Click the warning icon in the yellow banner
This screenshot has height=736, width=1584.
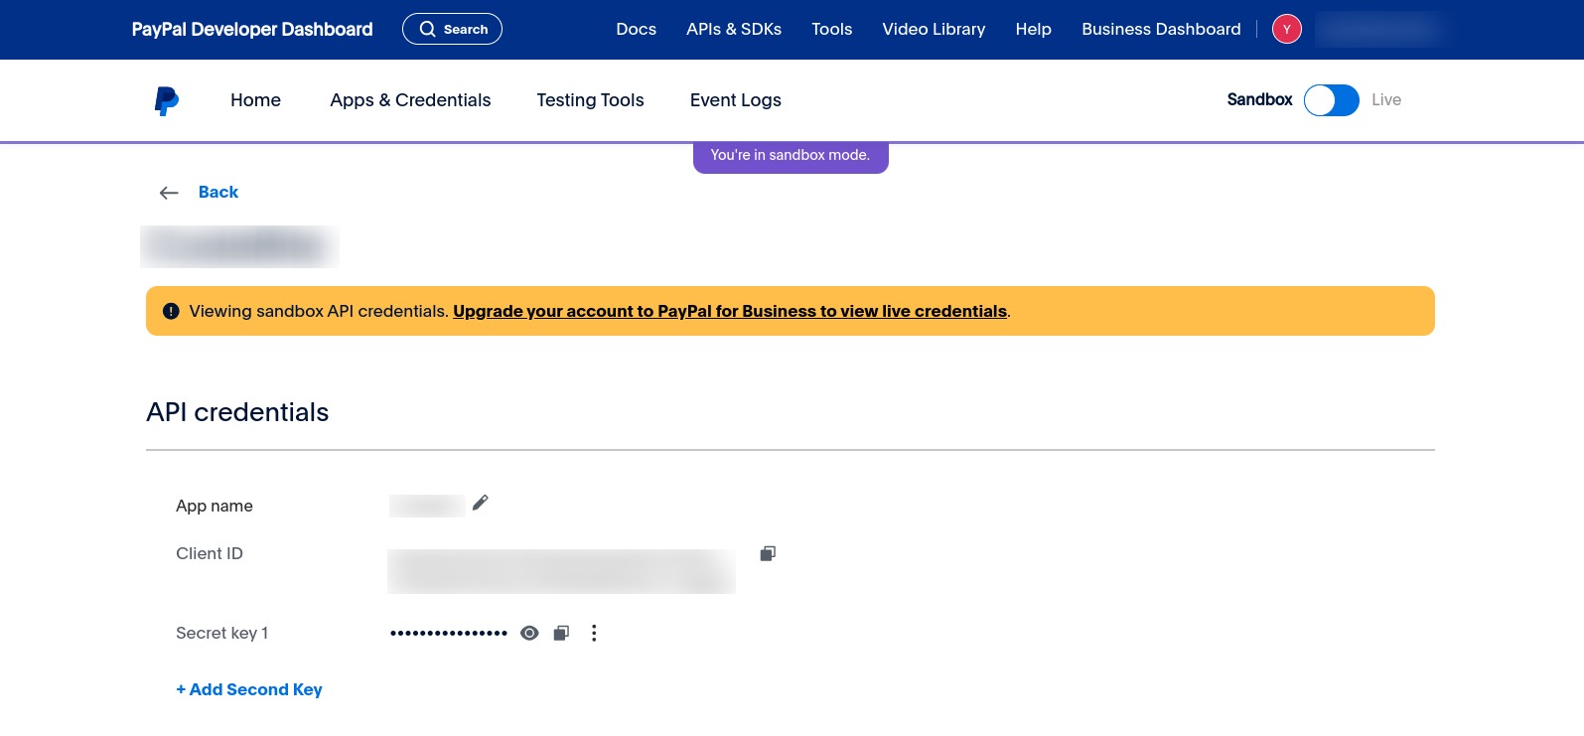(x=171, y=311)
